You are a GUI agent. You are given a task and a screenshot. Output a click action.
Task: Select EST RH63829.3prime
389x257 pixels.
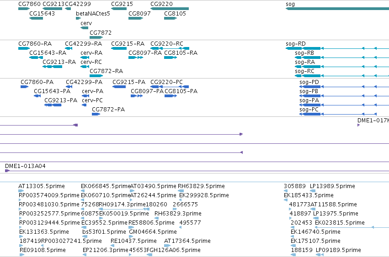(178, 214)
